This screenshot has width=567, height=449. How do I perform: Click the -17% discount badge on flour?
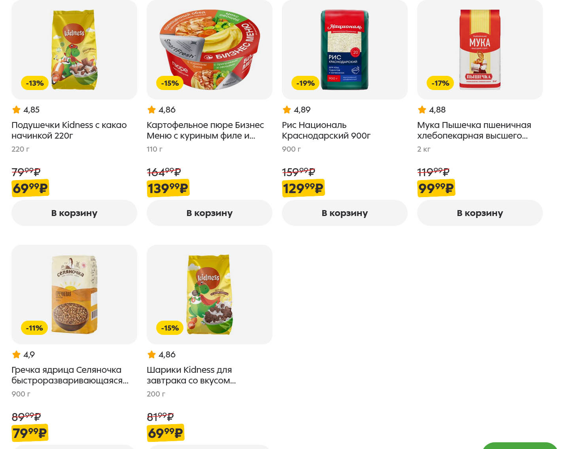coord(440,83)
